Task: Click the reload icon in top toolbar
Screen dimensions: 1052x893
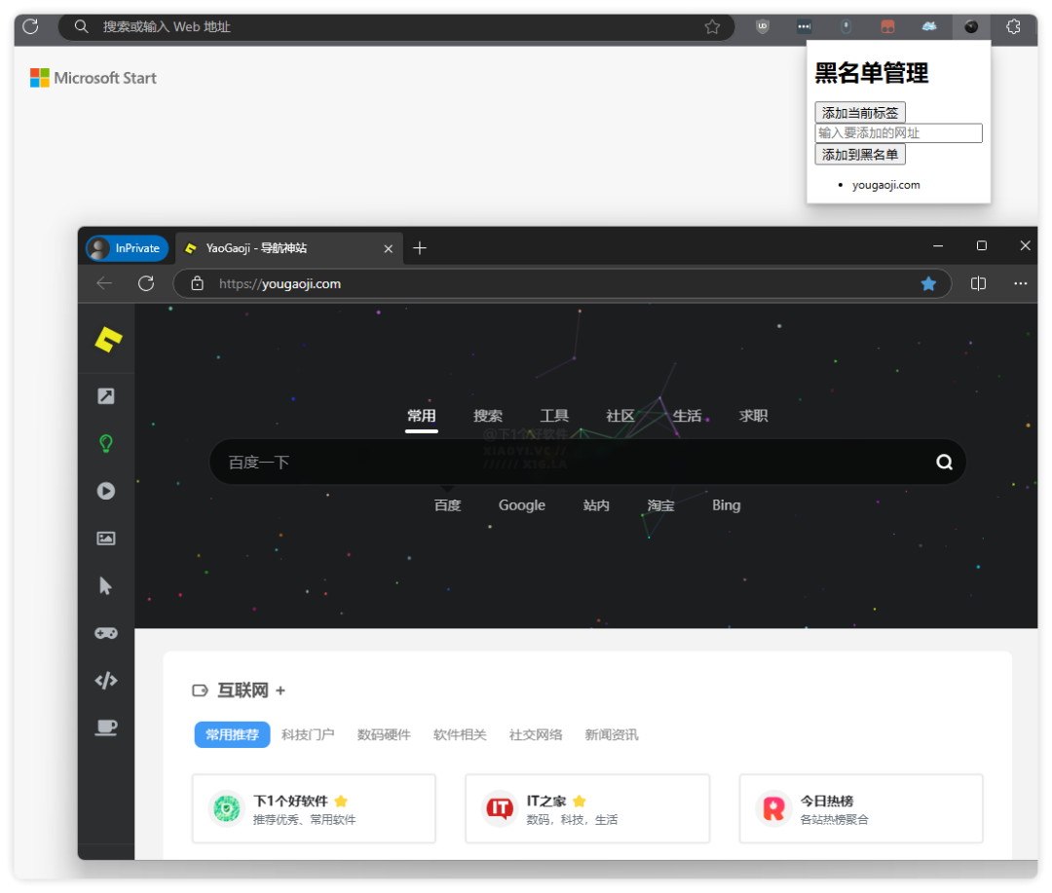Action: [31, 27]
